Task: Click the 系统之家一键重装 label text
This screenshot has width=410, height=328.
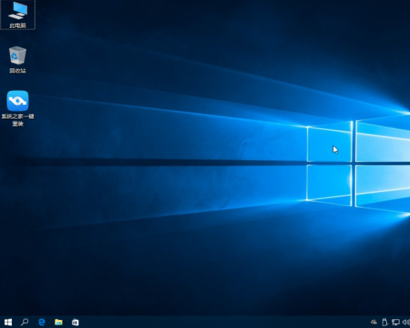Action: 17,120
